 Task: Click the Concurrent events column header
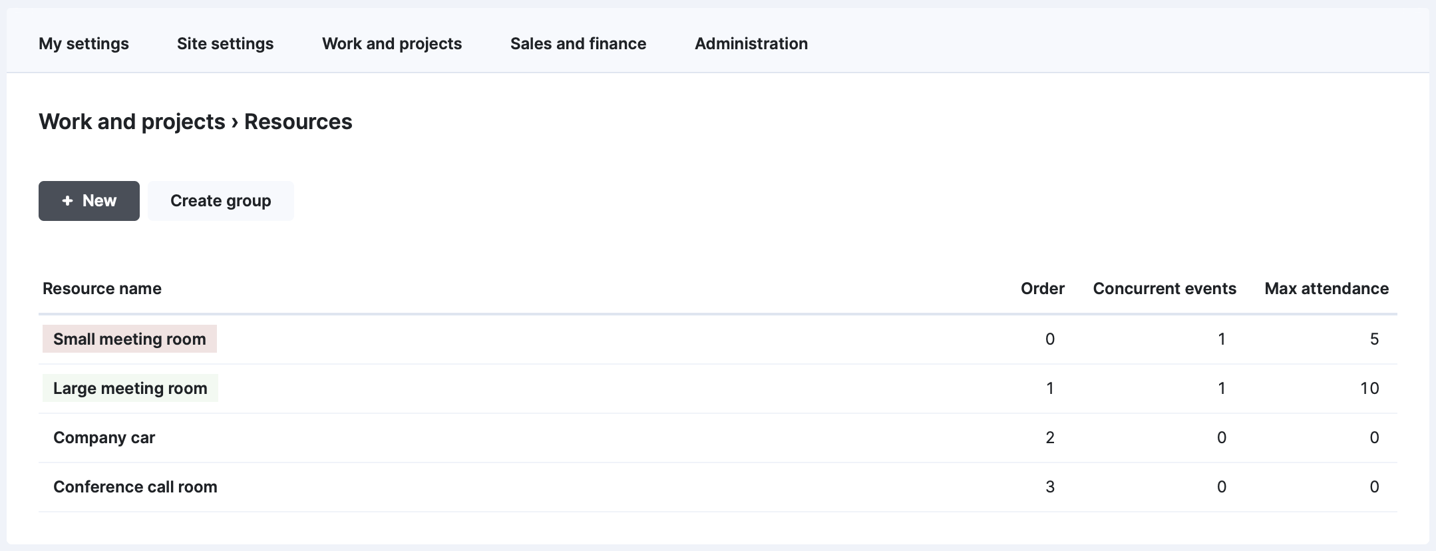pyautogui.click(x=1165, y=288)
